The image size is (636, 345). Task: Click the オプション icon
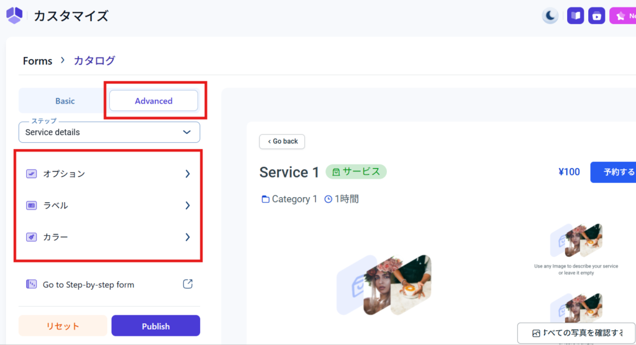coord(31,174)
